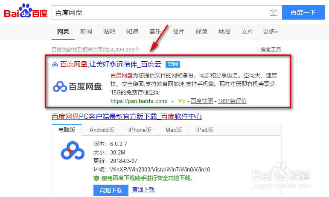Click the Baidu Netdisk app icon in download card
329x197 pixels.
[73, 150]
